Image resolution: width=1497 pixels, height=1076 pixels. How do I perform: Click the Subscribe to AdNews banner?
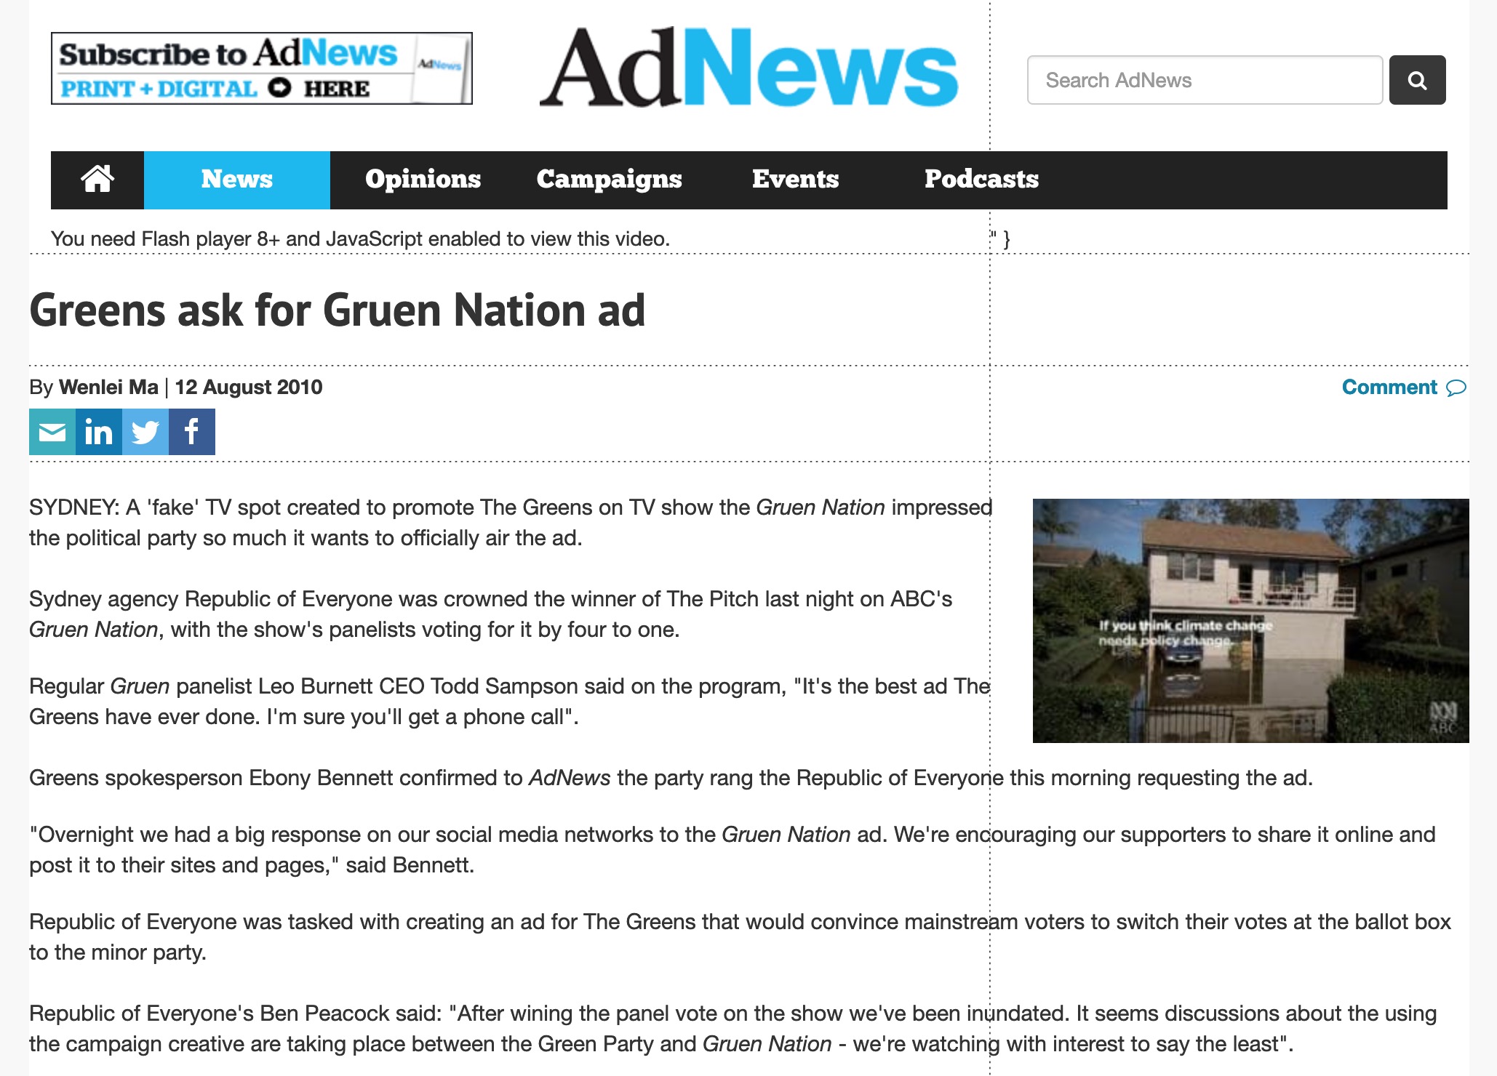coord(262,68)
